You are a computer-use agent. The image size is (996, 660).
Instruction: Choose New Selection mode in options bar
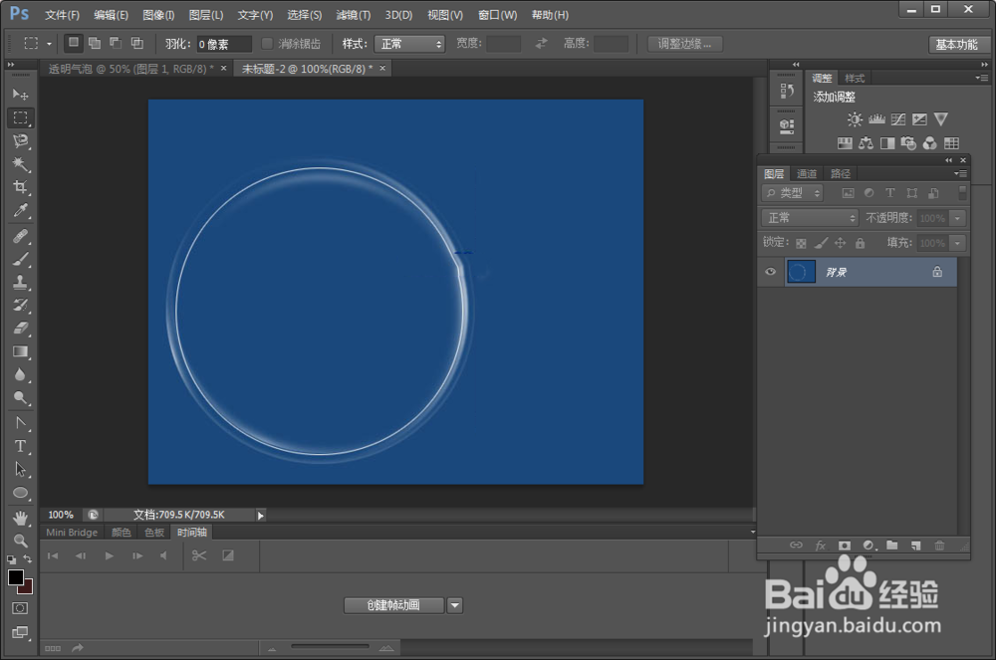74,43
